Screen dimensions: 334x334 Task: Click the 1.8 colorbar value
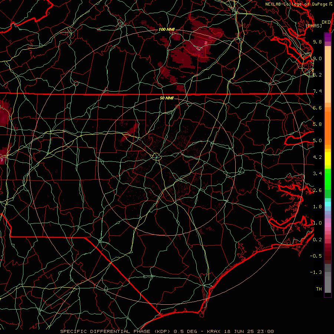click(317, 207)
